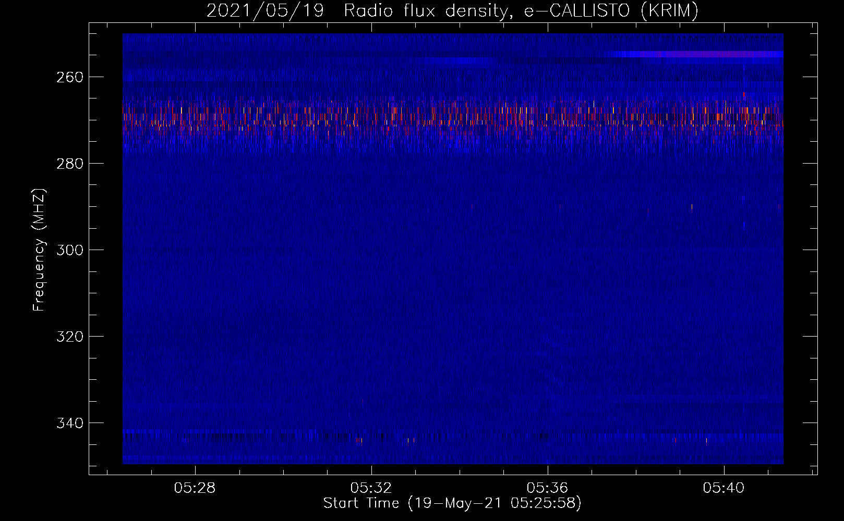Image resolution: width=844 pixels, height=521 pixels.
Task: Click the 05:36 time tick label
Action: click(x=548, y=488)
